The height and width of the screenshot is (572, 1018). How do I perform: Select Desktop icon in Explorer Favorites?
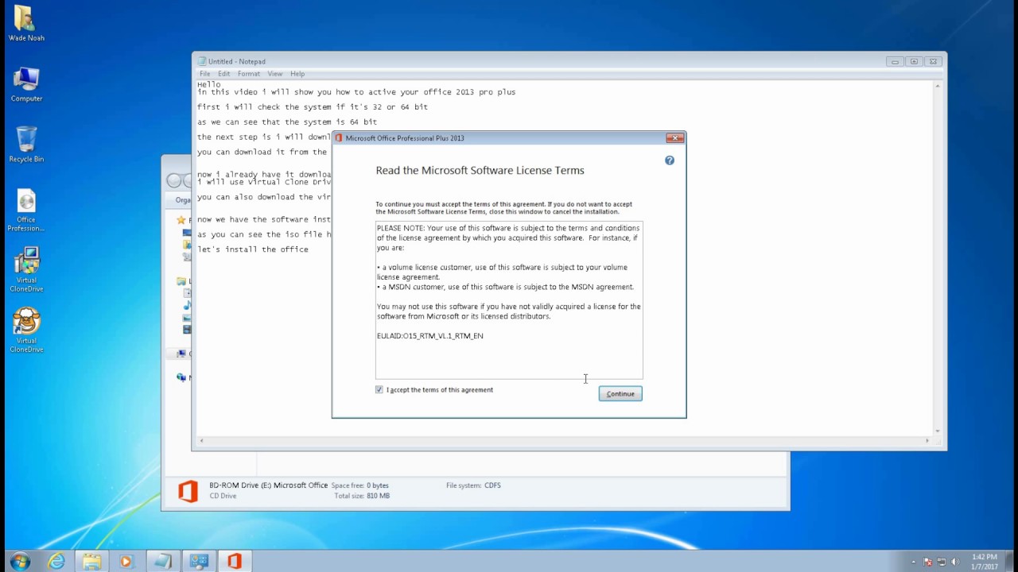point(187,234)
